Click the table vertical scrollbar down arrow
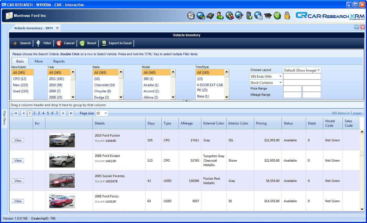The width and height of the screenshot is (367, 223). click(x=362, y=209)
